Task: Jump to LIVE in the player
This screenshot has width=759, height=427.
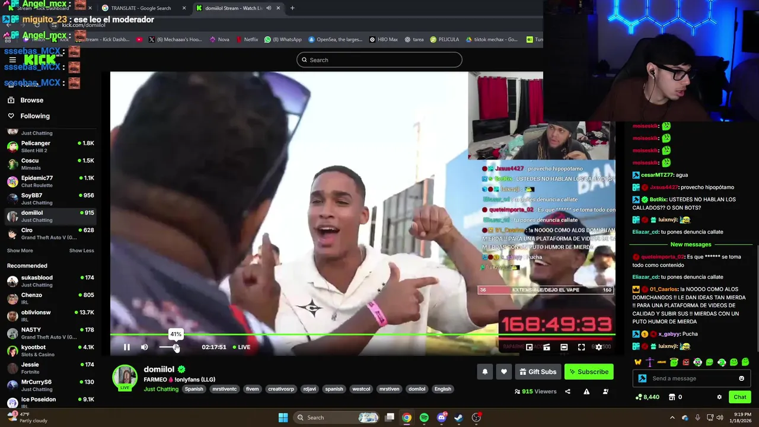Action: click(x=241, y=347)
